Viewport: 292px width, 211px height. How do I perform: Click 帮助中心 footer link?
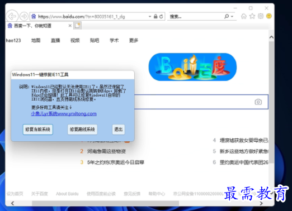coord(157,194)
